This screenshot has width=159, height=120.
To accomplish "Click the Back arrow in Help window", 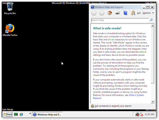I will pos(94,13).
